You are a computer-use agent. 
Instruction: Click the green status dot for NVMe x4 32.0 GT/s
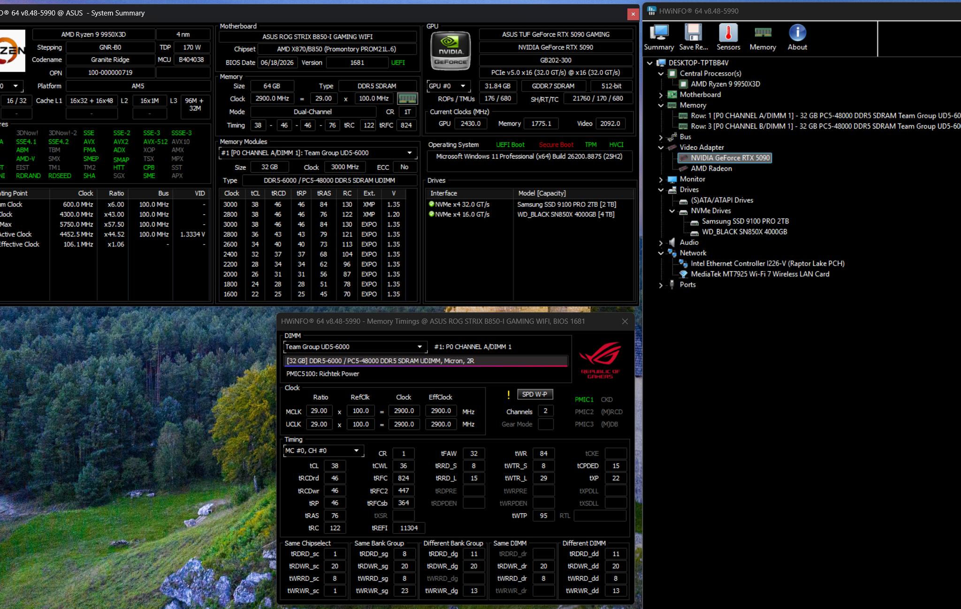pyautogui.click(x=431, y=204)
